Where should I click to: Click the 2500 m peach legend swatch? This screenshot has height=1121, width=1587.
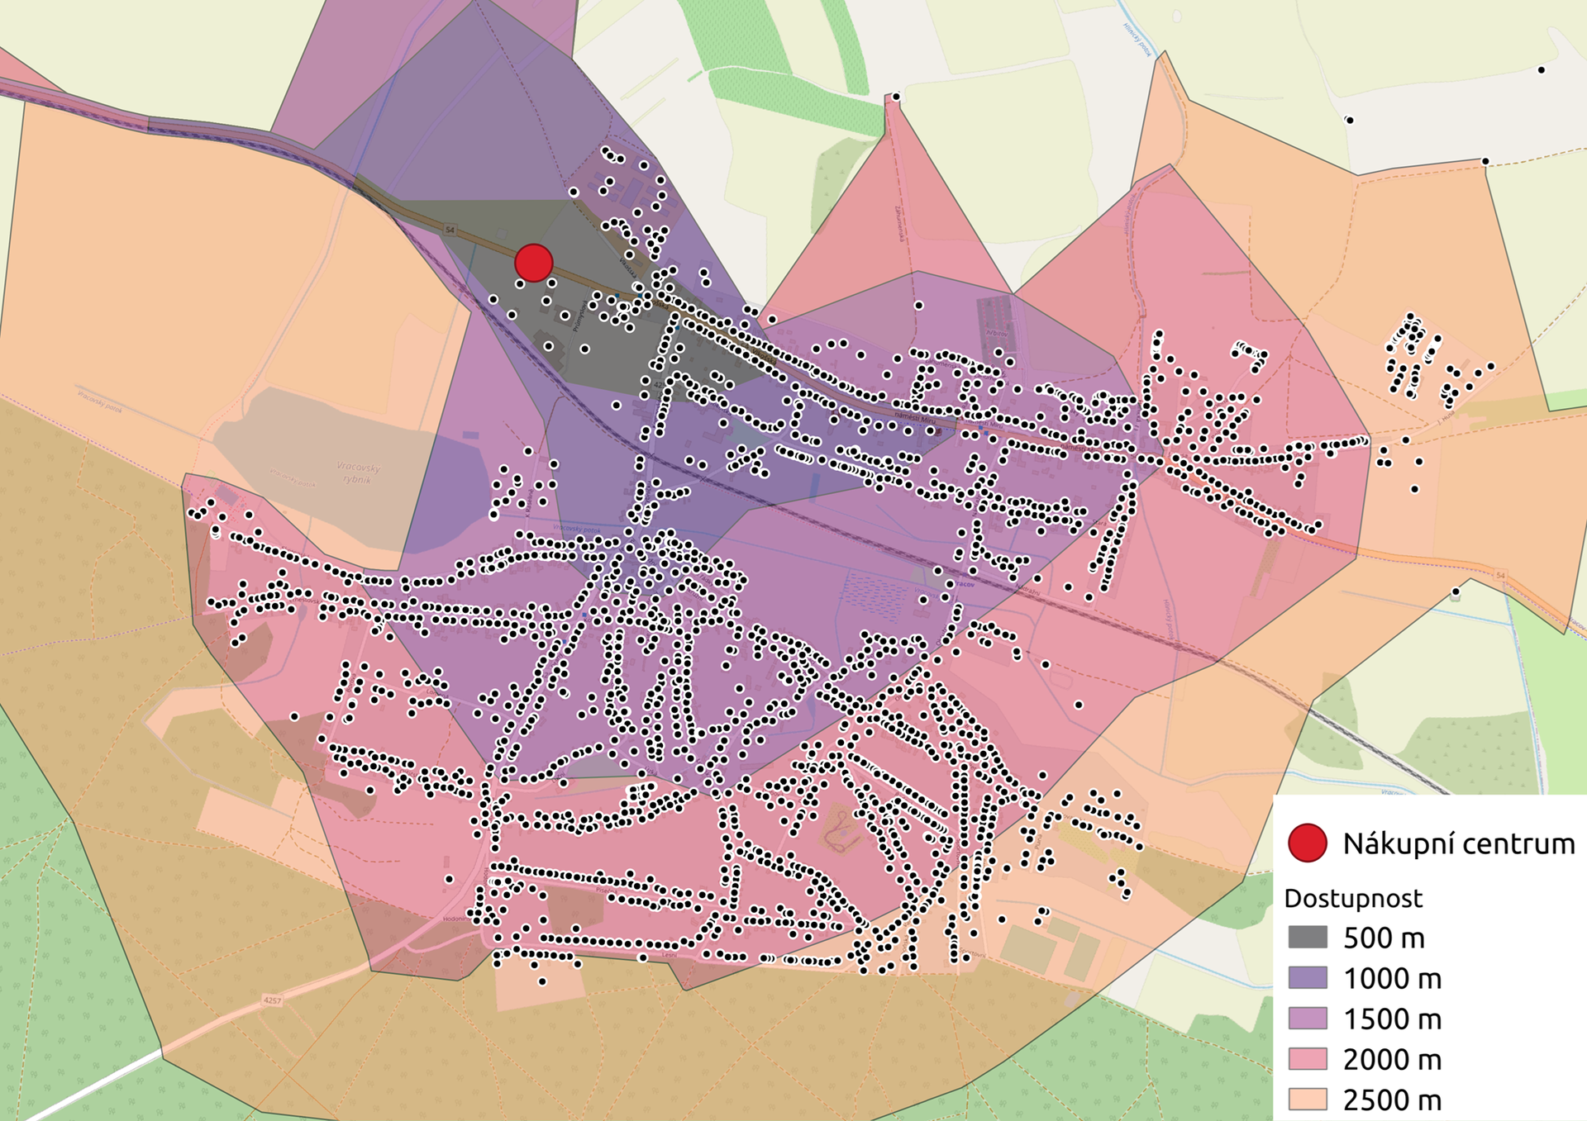coord(1308,1099)
